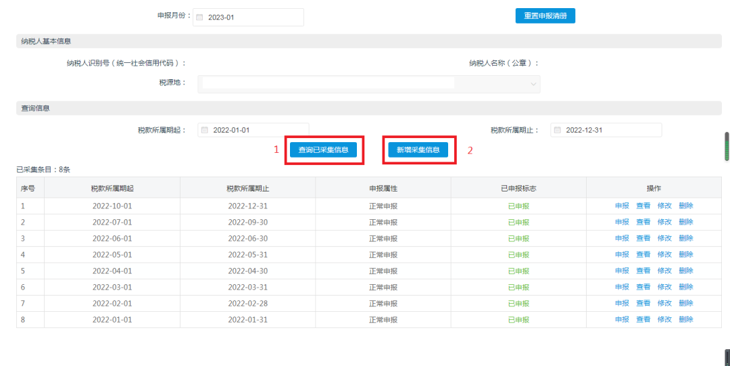
Task: Click calendar icon in 税款所属期止 field
Action: point(557,130)
